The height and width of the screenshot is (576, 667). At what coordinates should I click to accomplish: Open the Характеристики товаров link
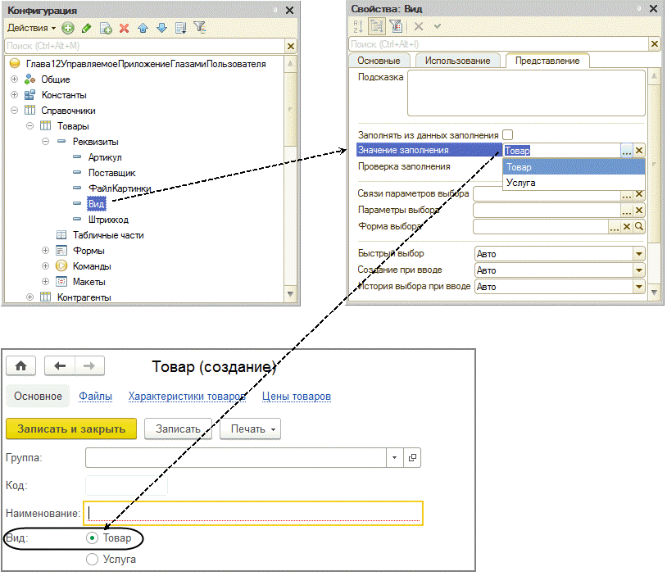187,396
